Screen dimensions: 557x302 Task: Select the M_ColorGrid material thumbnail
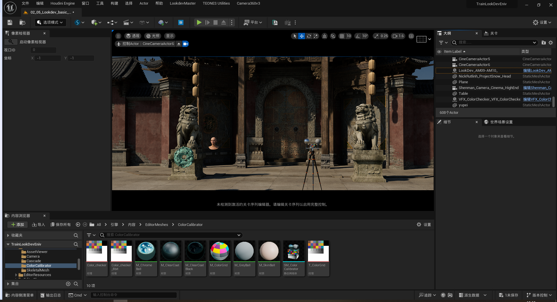220,251
